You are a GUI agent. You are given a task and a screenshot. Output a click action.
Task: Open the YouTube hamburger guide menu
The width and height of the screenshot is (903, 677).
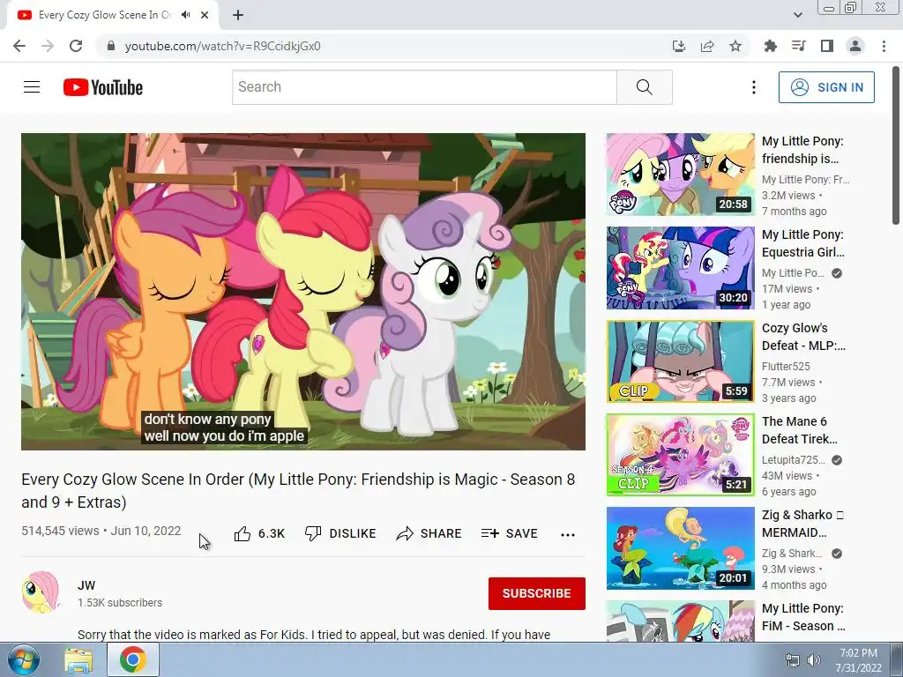32,87
